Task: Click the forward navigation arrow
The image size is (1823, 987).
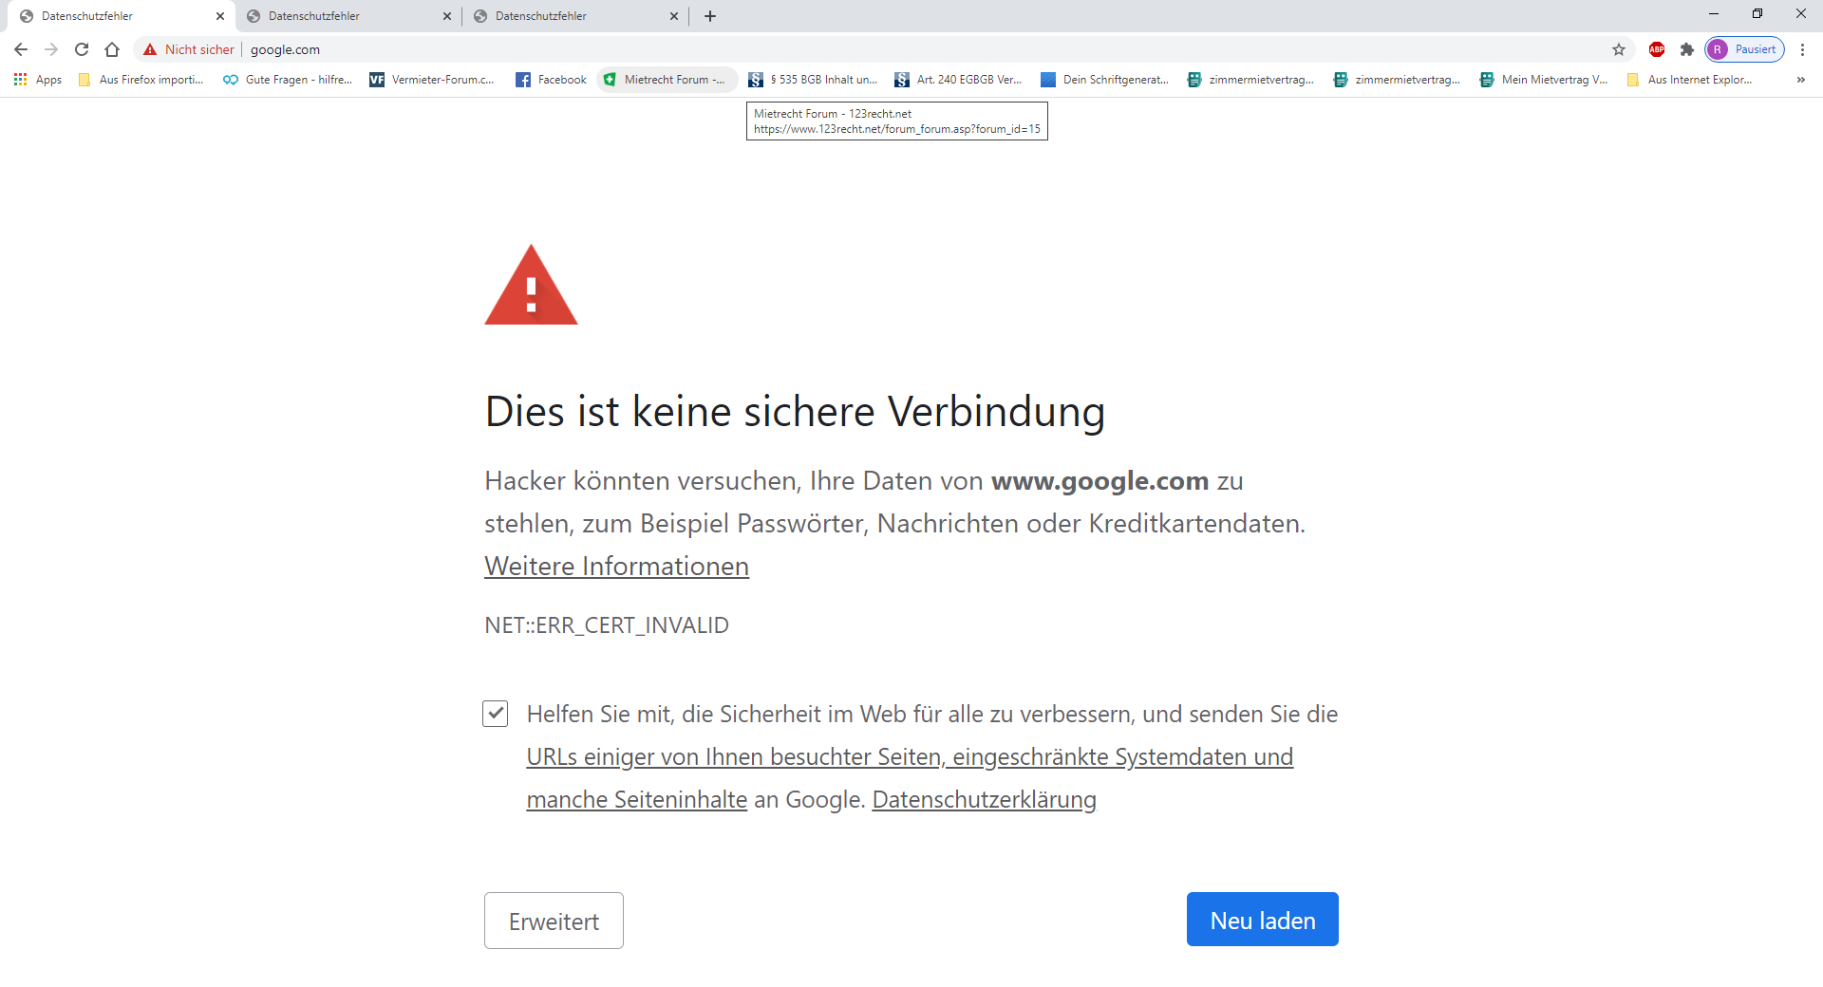Action: (x=51, y=49)
